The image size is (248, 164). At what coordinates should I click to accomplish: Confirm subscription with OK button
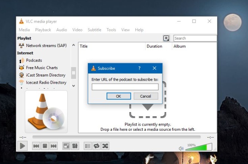[119, 96]
